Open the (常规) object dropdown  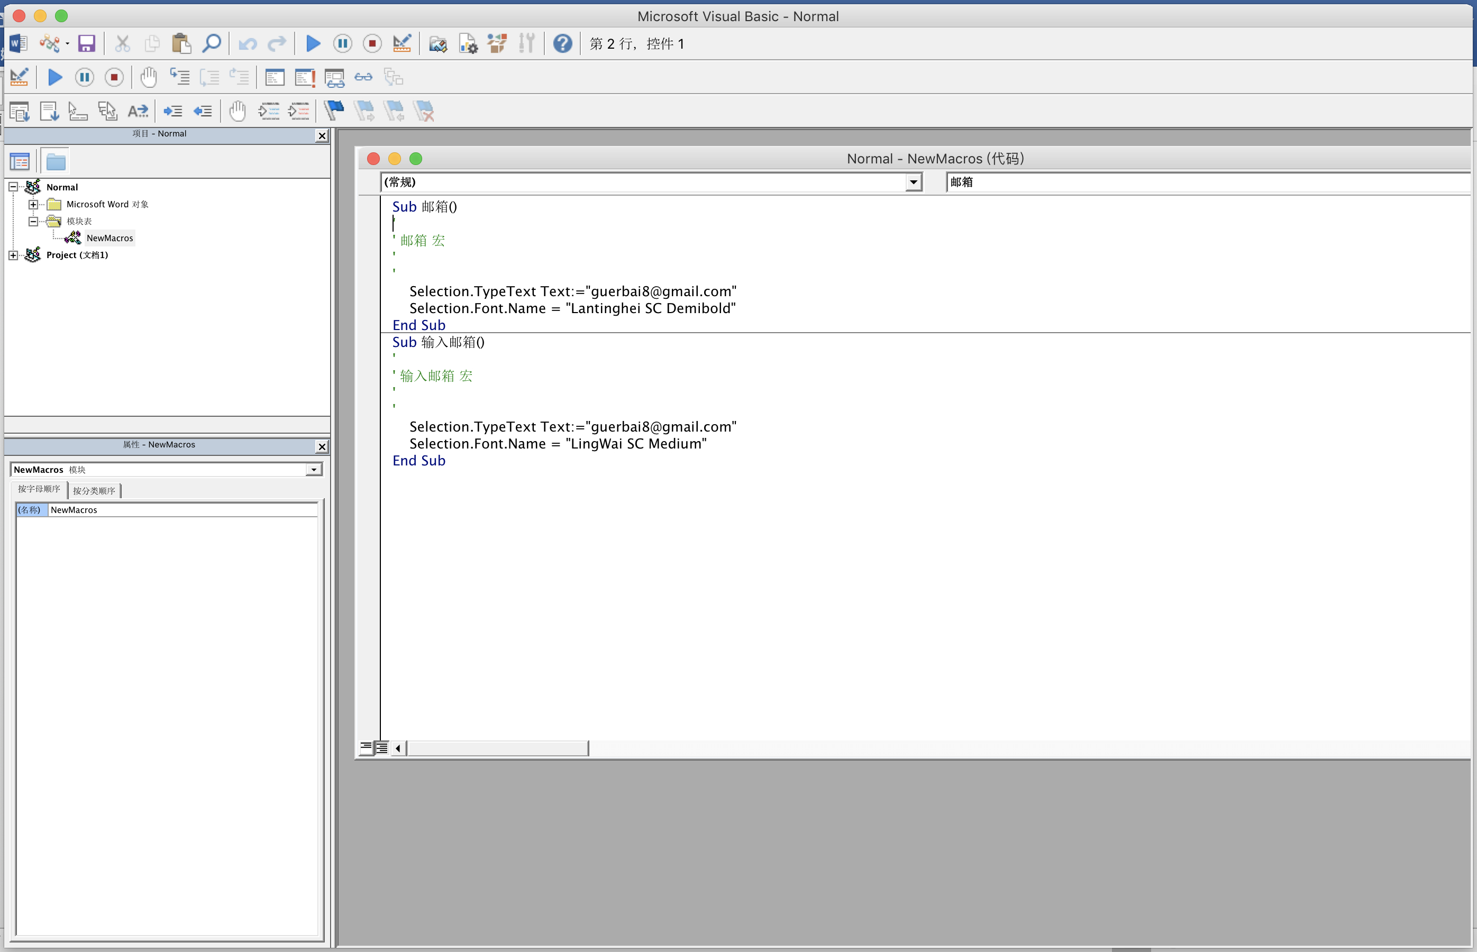click(913, 182)
